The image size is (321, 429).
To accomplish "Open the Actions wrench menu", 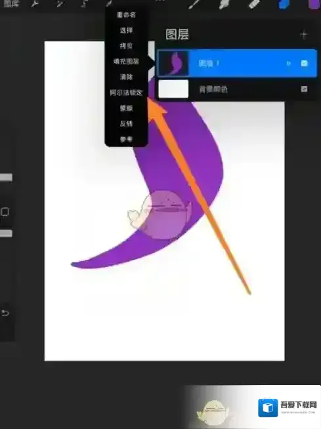I will click(x=35, y=4).
